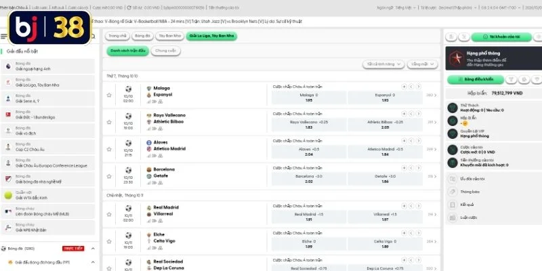Open Giải Serie A, Ý in the sidebar
This screenshot has height=271, width=542.
(x=47, y=98)
